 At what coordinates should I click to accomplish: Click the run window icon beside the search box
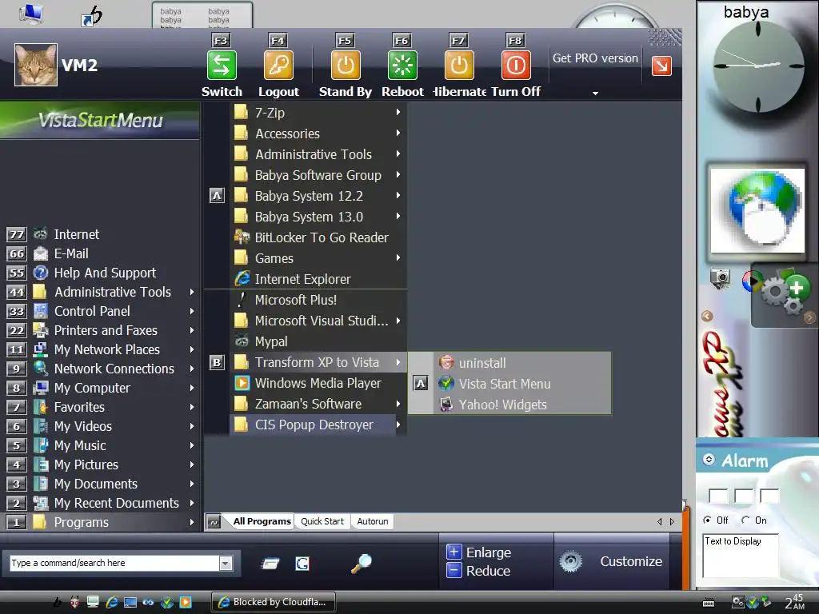point(270,564)
